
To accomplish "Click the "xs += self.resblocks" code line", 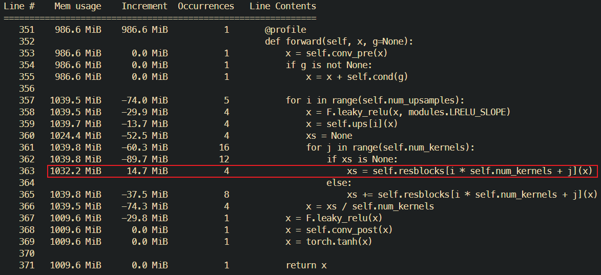I will click(472, 195).
